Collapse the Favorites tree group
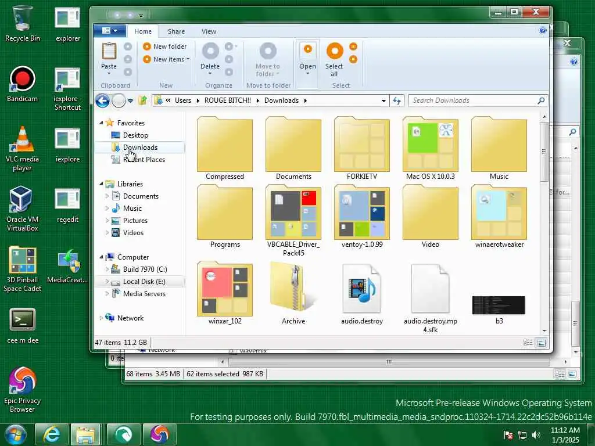 (101, 123)
